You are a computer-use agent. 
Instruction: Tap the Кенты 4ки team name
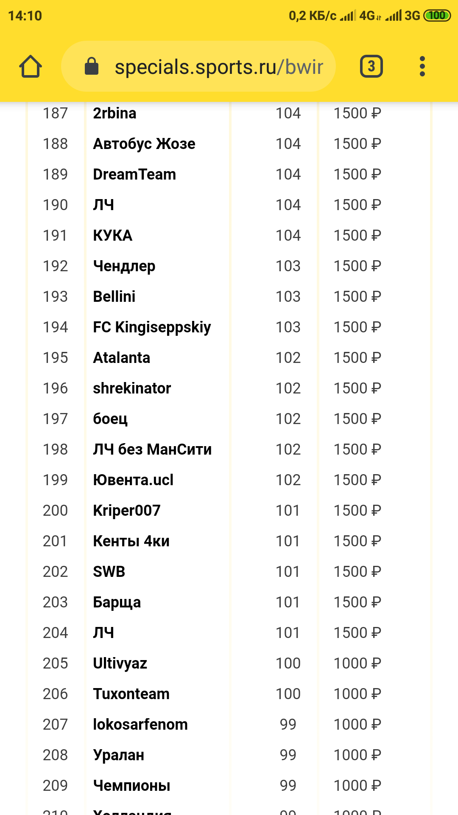coord(131,541)
